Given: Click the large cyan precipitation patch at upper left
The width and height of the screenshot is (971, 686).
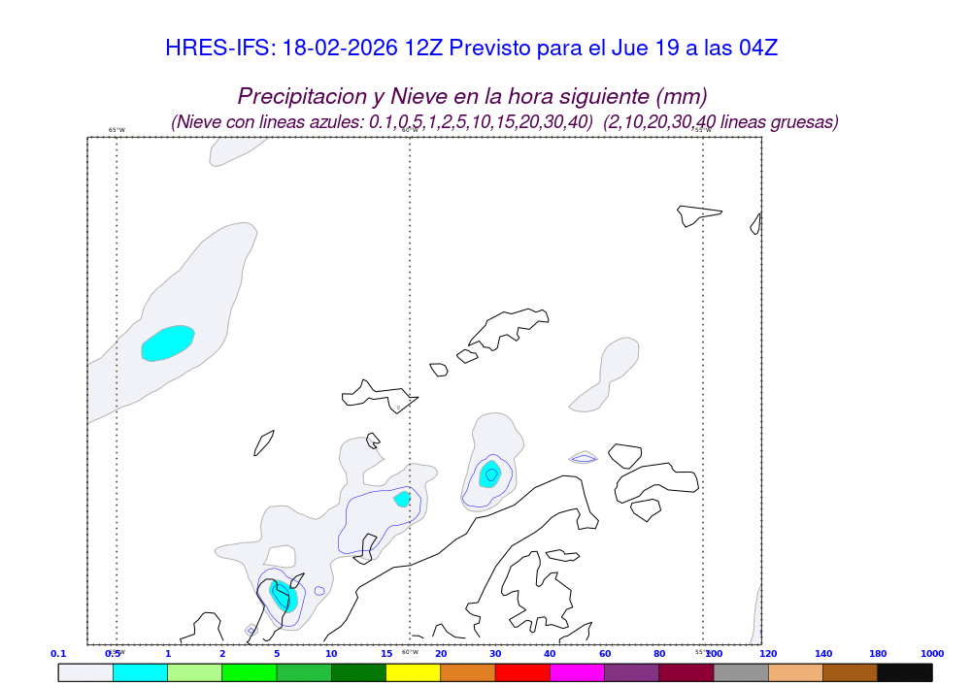Looking at the screenshot, I should click(x=167, y=343).
